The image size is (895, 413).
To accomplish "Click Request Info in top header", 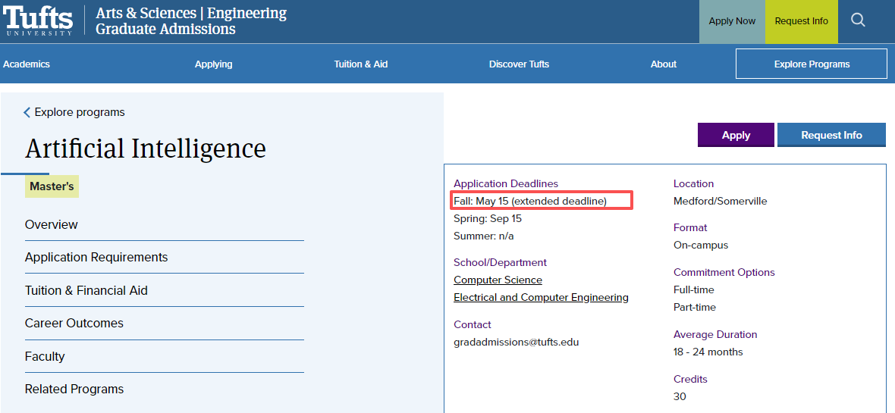I will (801, 21).
